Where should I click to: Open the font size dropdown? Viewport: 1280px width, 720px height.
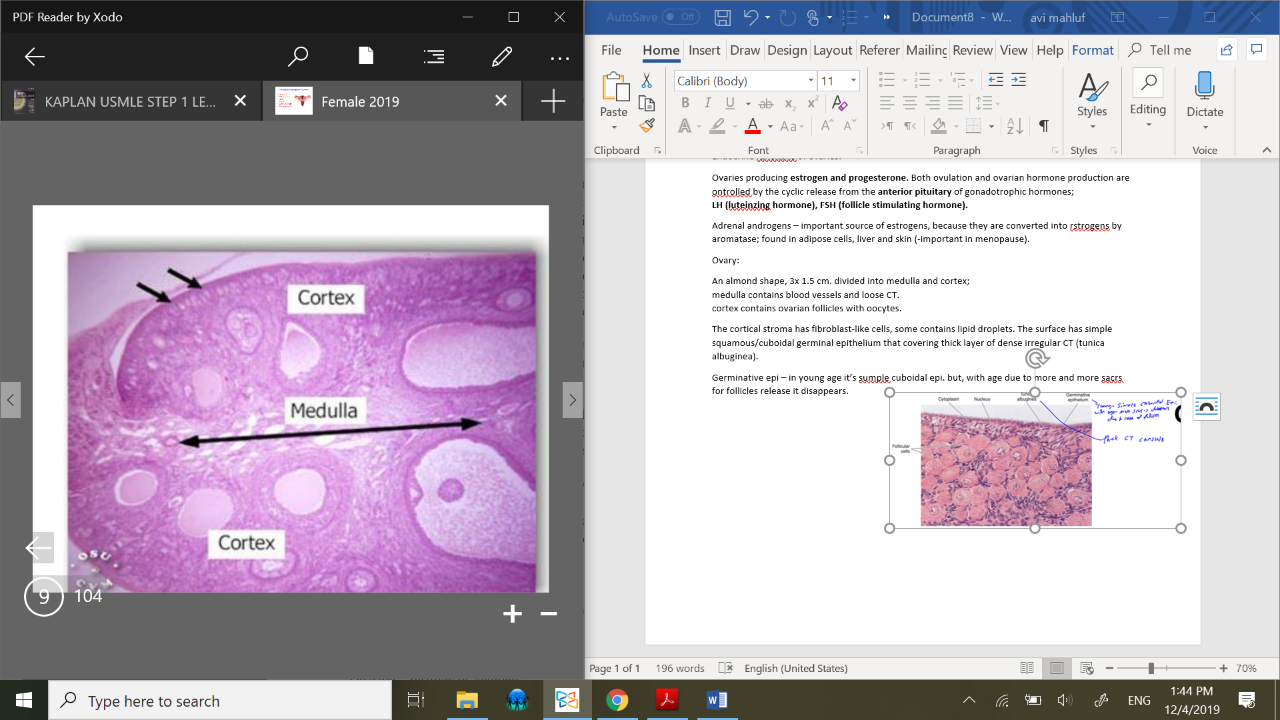pyautogui.click(x=853, y=81)
